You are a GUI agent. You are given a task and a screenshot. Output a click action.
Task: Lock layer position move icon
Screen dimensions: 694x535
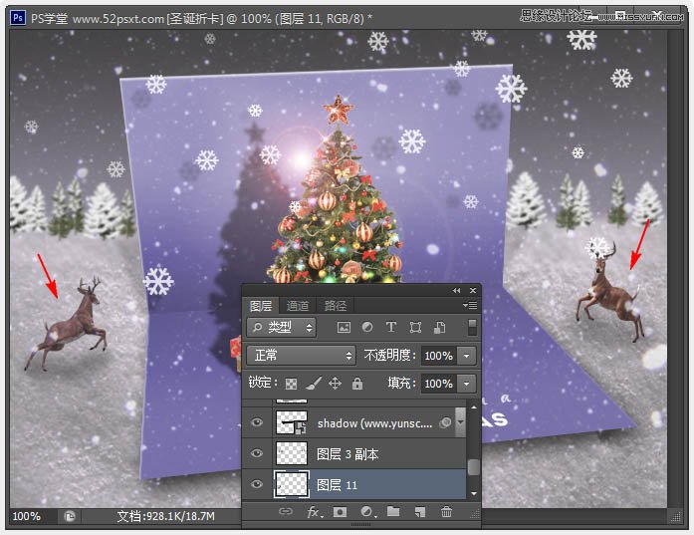(335, 384)
